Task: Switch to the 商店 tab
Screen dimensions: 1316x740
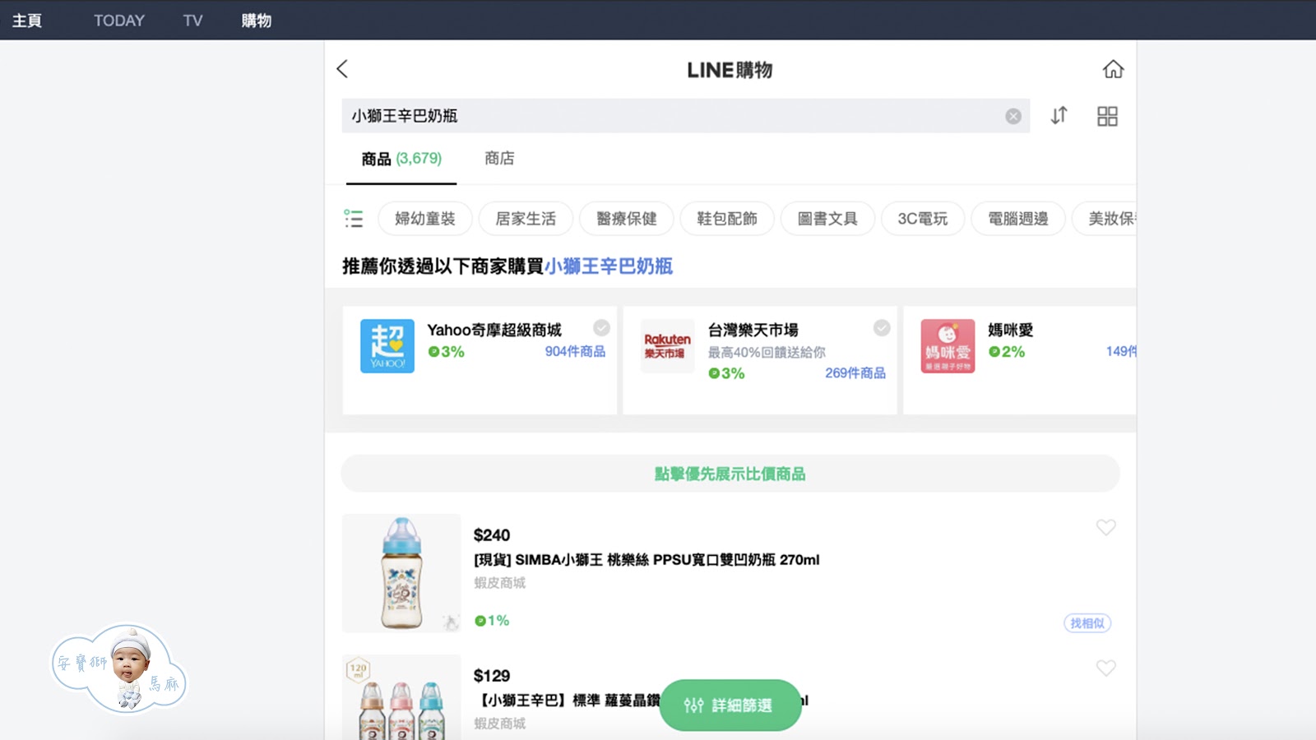Action: [499, 159]
